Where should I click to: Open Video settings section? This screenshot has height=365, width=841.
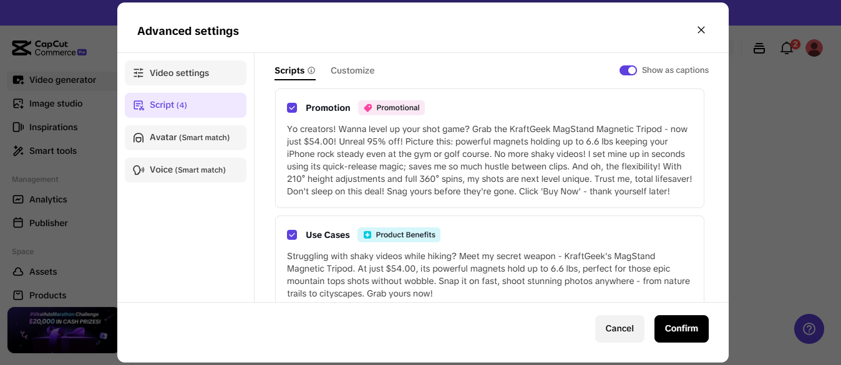click(185, 73)
